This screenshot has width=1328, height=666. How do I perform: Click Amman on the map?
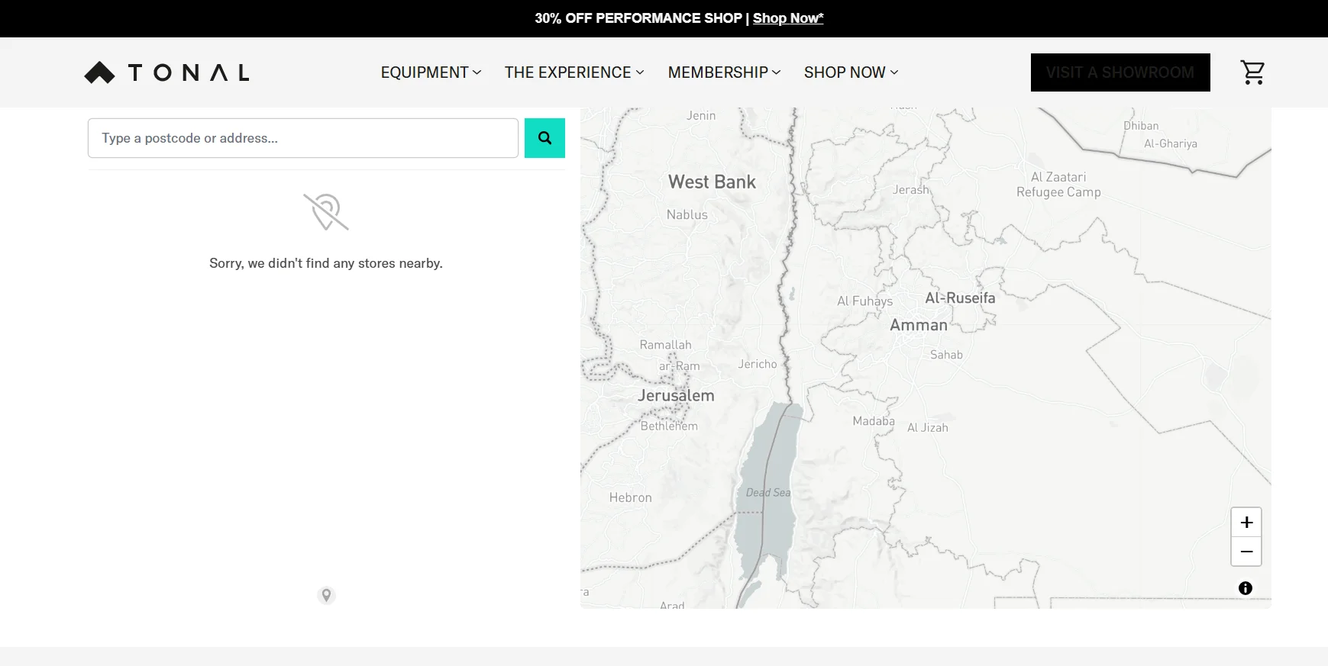(918, 325)
